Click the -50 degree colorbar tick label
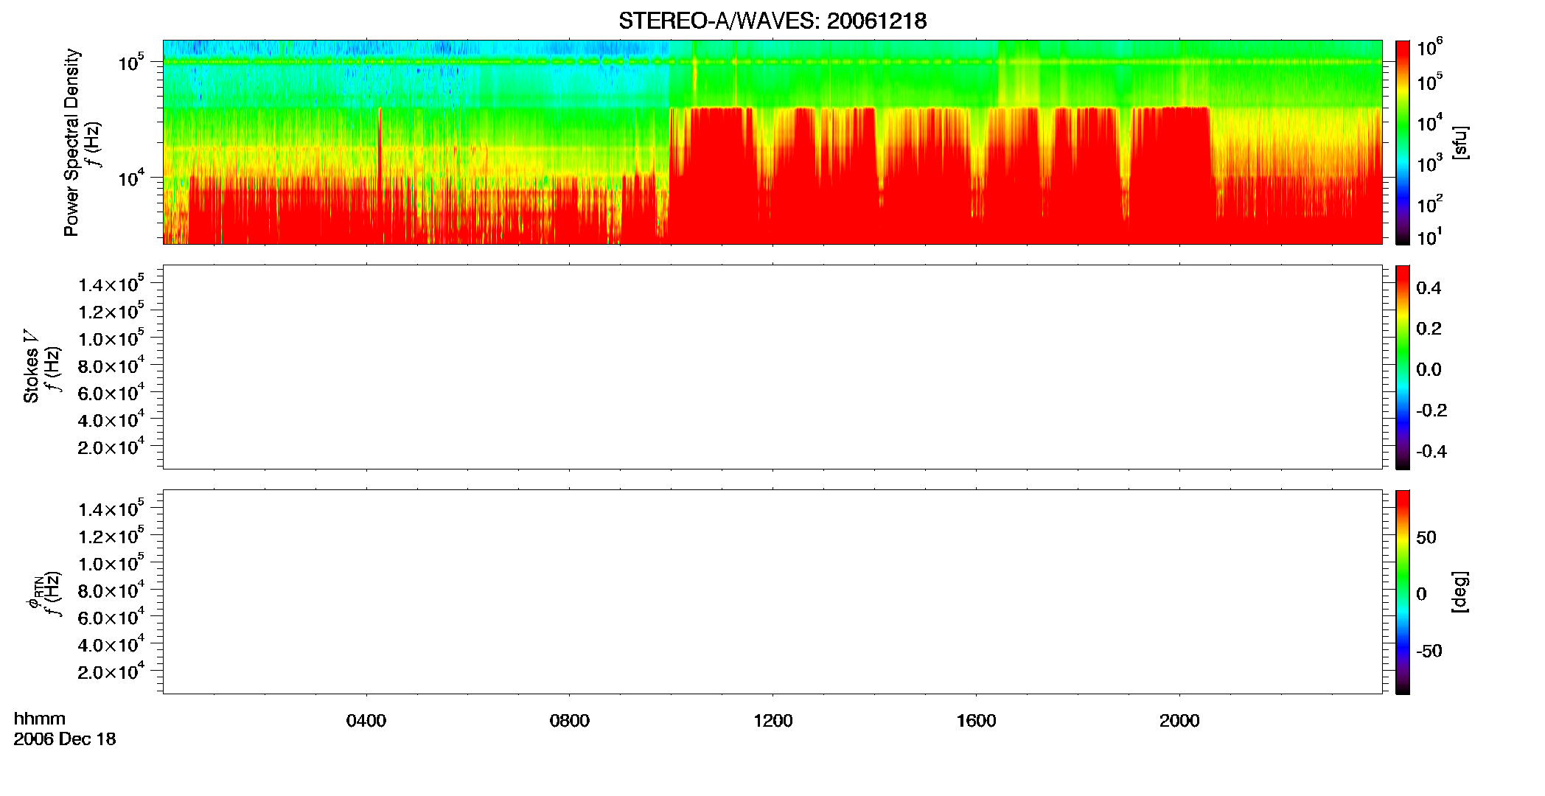 point(1429,652)
